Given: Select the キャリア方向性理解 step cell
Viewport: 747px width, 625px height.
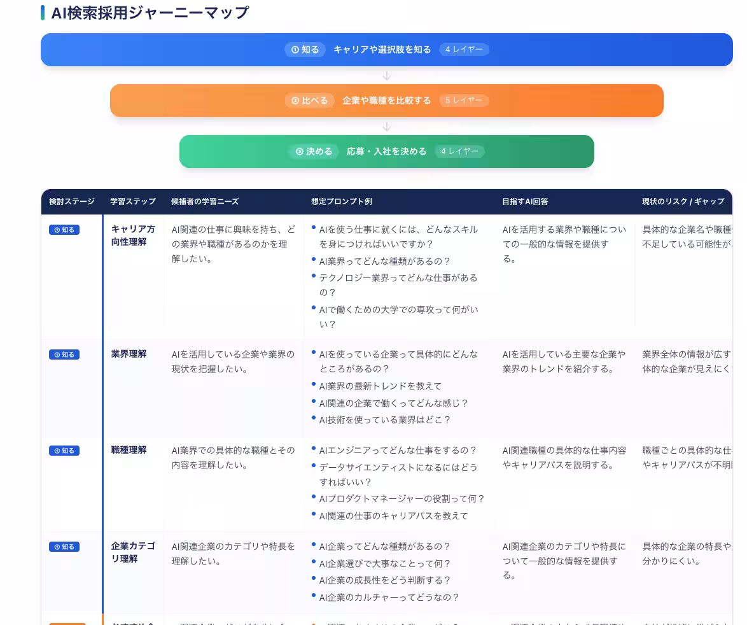Looking at the screenshot, I should (134, 235).
